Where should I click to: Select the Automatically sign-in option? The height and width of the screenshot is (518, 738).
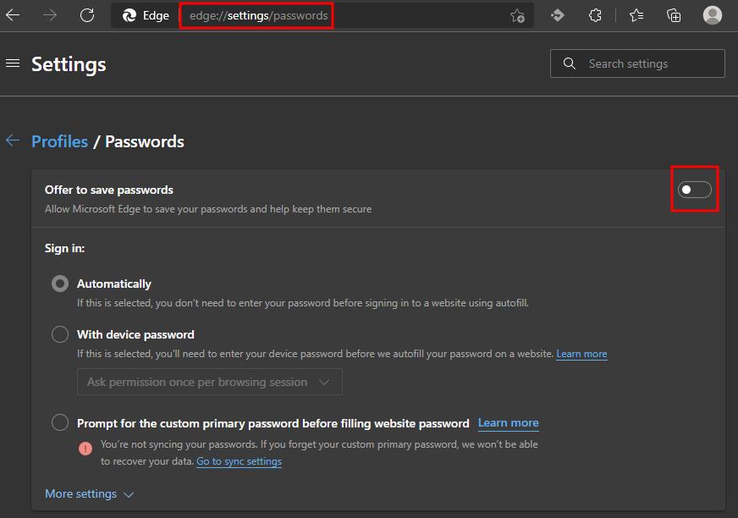60,284
